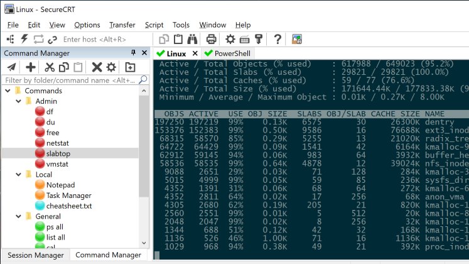Click the Reconnect session arrows icon

tap(38, 39)
